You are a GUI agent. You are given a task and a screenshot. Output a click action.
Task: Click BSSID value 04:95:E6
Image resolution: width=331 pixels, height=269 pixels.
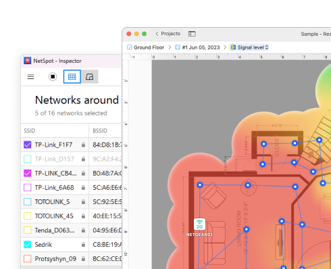pos(107,230)
